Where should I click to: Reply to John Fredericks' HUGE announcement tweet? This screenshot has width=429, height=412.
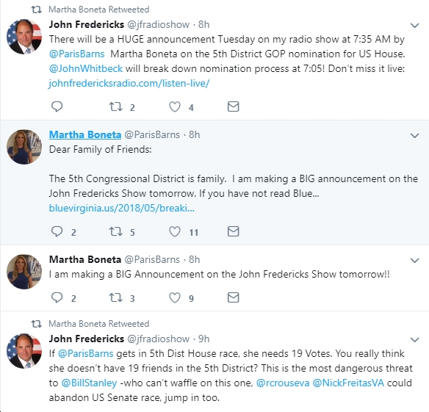pyautogui.click(x=57, y=106)
